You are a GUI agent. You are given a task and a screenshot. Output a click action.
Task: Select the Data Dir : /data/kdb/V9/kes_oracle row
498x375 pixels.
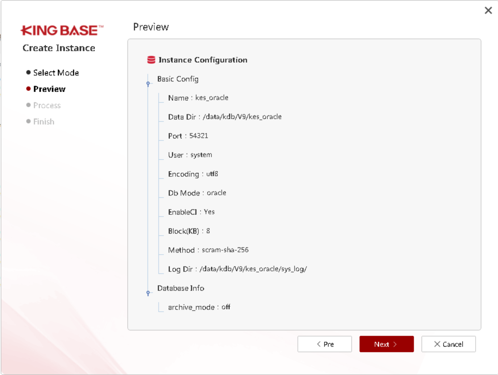click(x=225, y=117)
